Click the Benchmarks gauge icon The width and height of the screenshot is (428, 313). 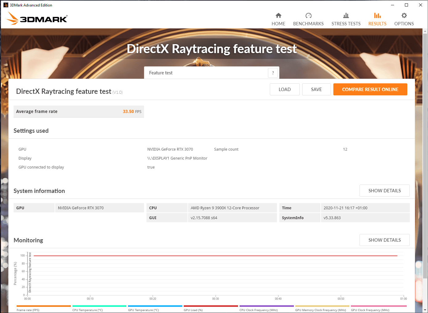pyautogui.click(x=308, y=15)
